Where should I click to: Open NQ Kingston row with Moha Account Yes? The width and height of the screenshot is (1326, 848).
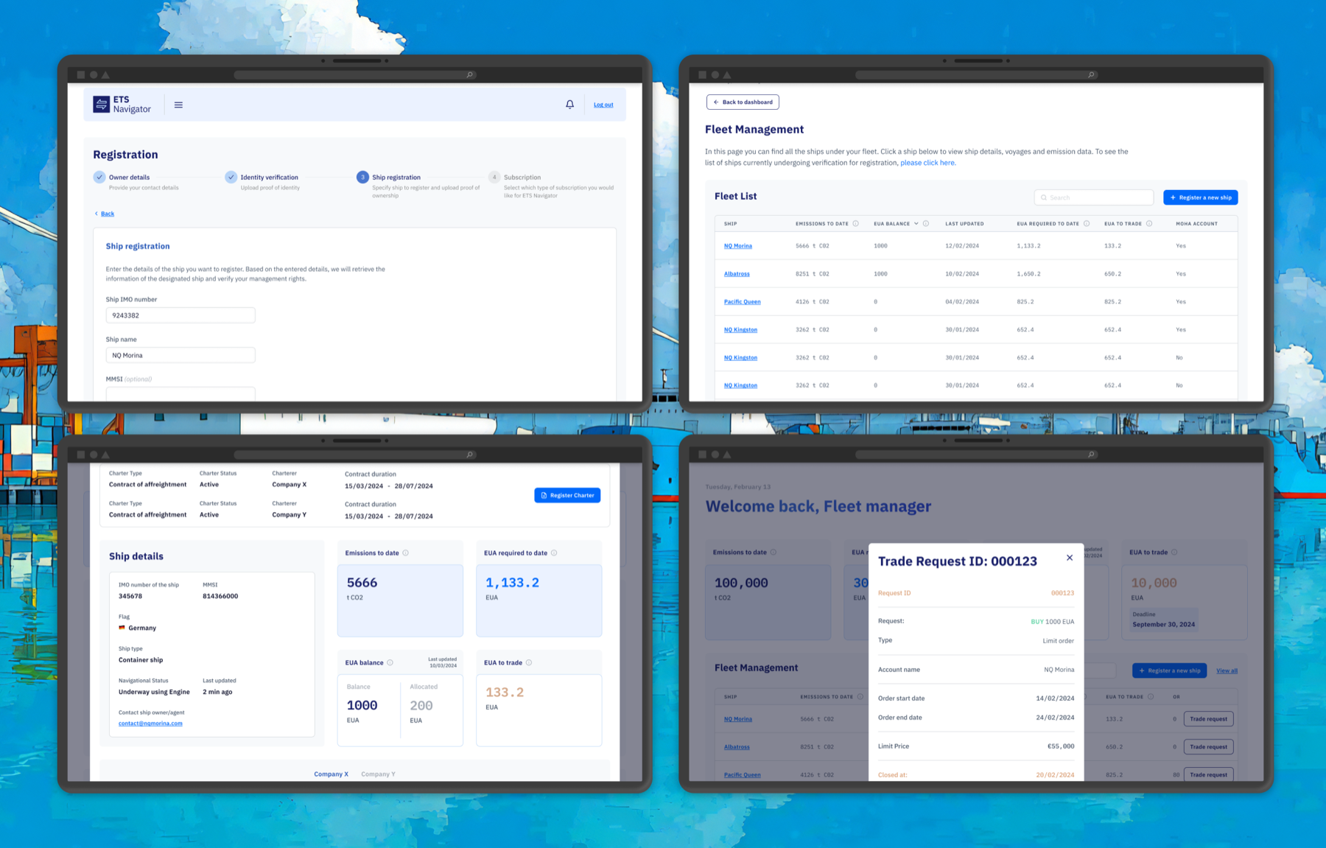[x=740, y=330]
